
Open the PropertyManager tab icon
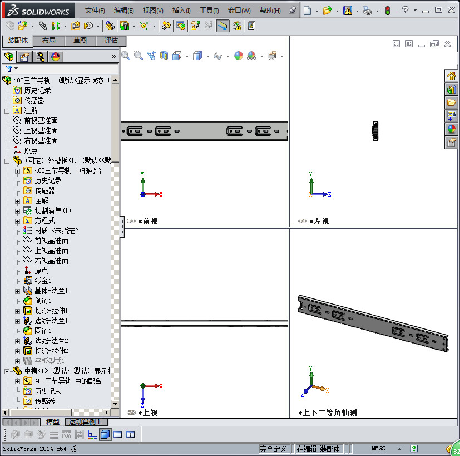[x=24, y=56]
